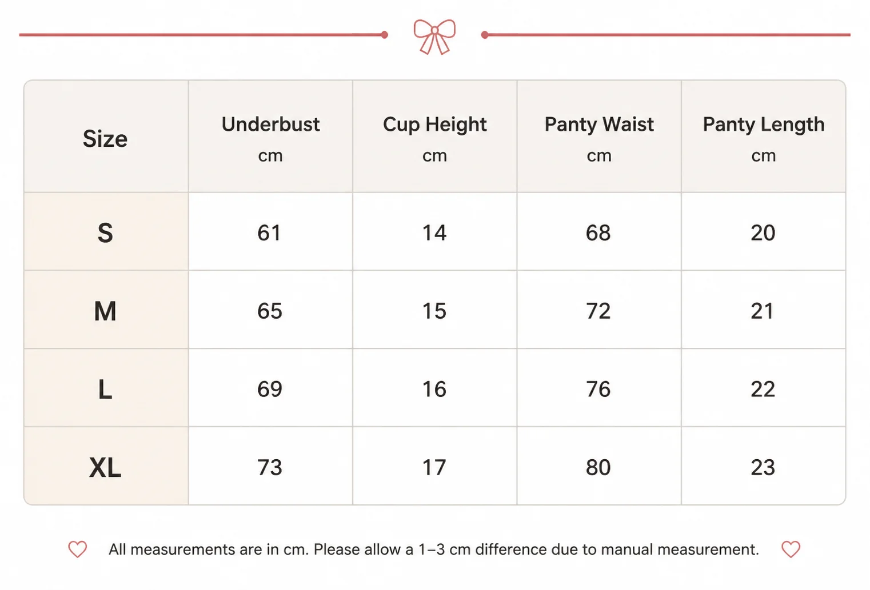
Task: Select the Panty Waist column header
Action: pos(599,137)
